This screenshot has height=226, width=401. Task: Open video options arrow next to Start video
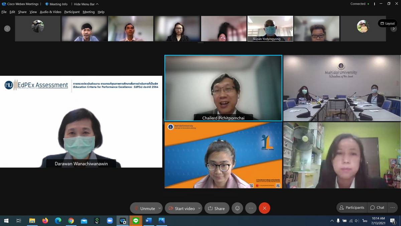pos(199,208)
